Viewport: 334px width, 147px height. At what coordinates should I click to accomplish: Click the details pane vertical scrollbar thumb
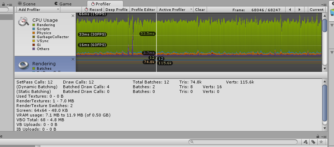pos(325,103)
